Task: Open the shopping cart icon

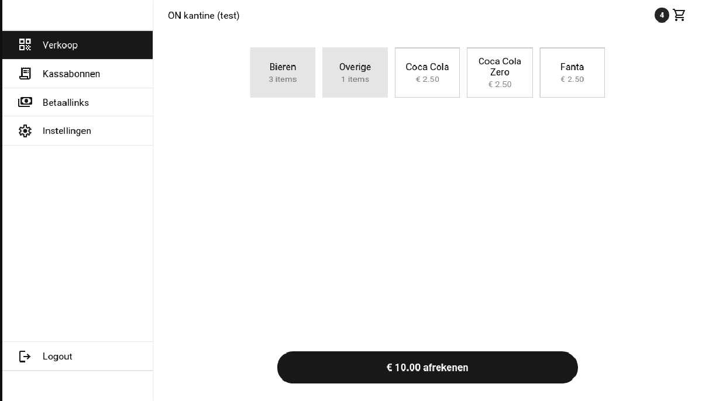Action: (x=679, y=15)
